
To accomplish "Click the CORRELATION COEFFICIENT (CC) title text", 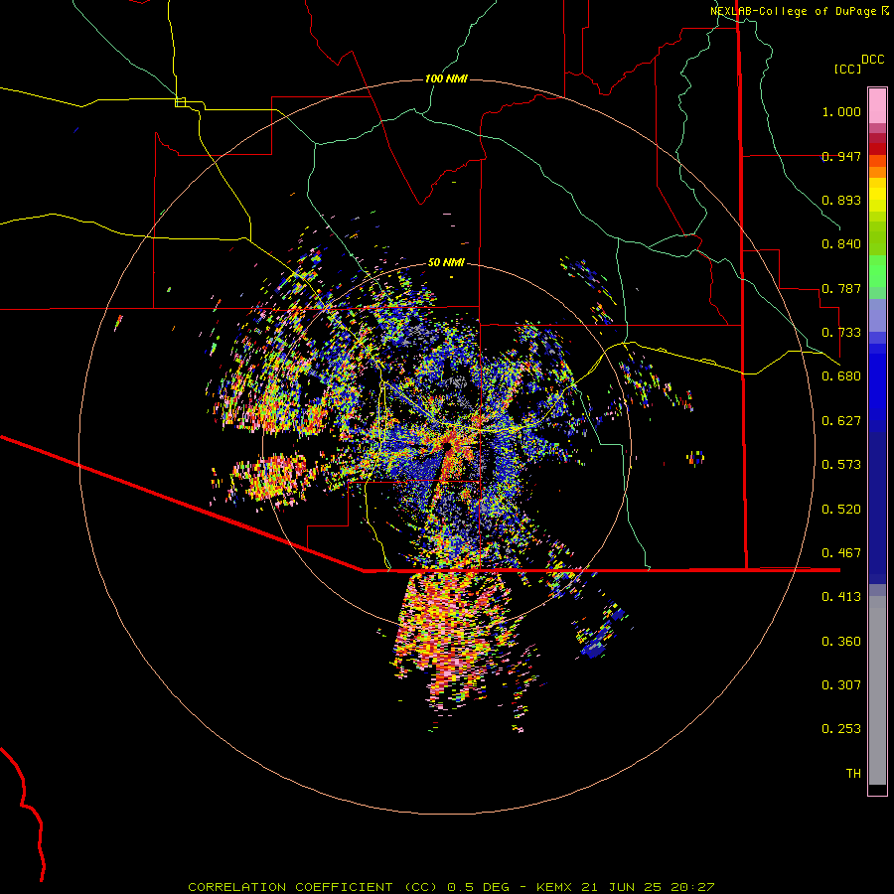I will (313, 887).
